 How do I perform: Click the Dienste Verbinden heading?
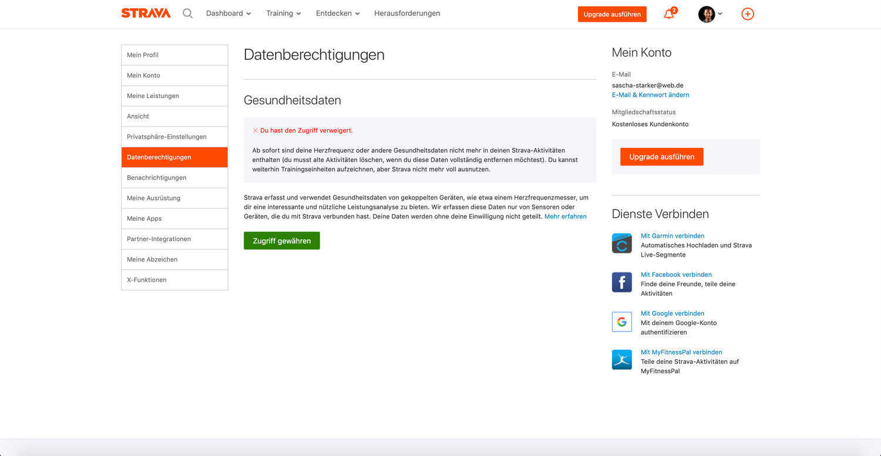click(x=660, y=214)
